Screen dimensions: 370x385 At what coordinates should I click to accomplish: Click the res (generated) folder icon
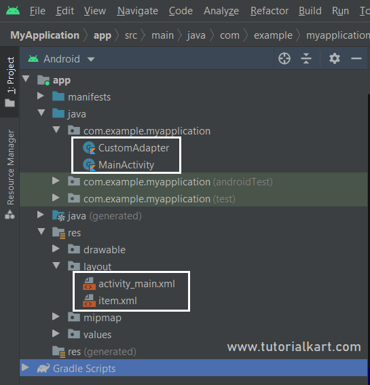(58, 352)
